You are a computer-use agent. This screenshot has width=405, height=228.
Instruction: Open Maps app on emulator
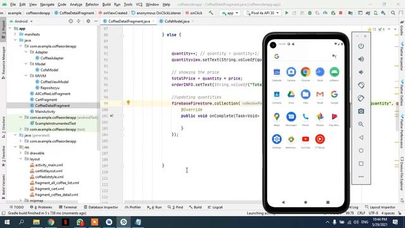click(277, 117)
